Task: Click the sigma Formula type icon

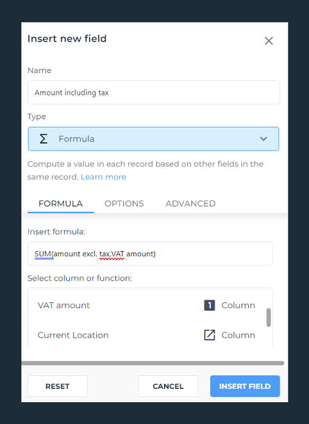Action: coord(44,139)
